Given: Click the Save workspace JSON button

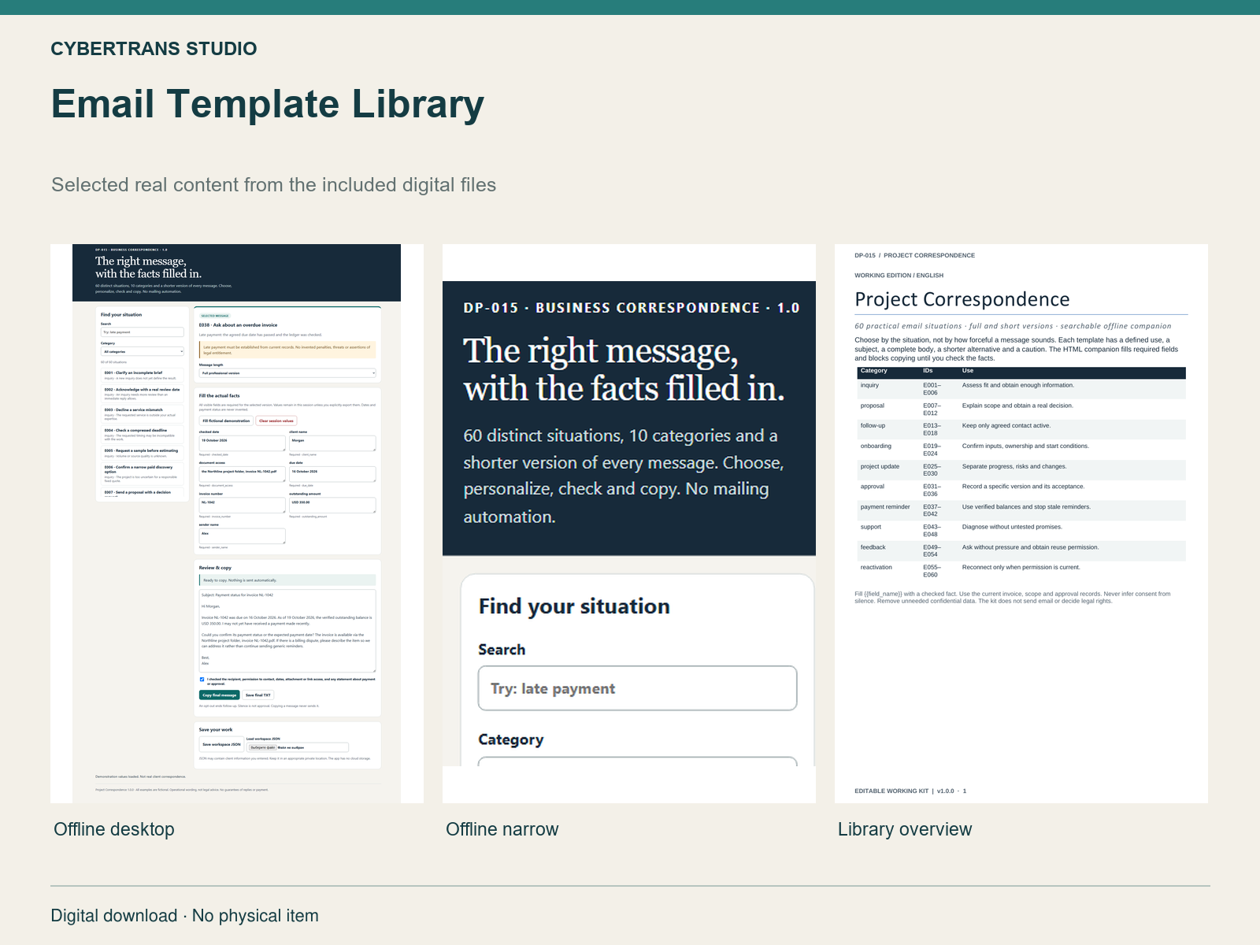Looking at the screenshot, I should tap(221, 744).
